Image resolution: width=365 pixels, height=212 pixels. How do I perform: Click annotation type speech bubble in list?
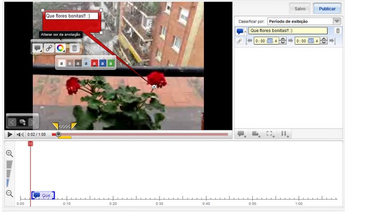click(x=240, y=31)
